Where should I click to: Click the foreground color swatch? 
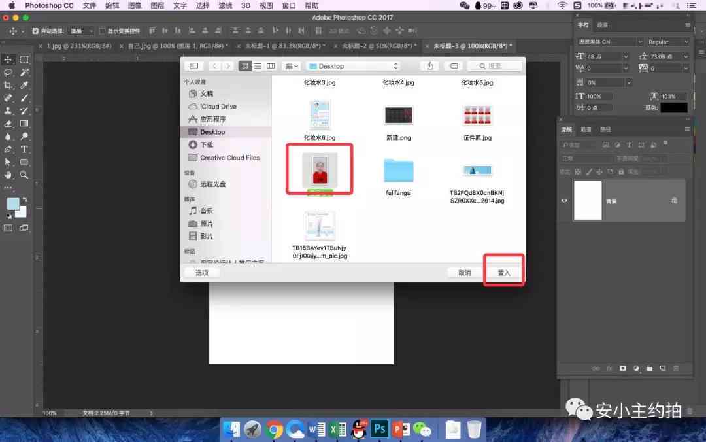[x=12, y=203]
